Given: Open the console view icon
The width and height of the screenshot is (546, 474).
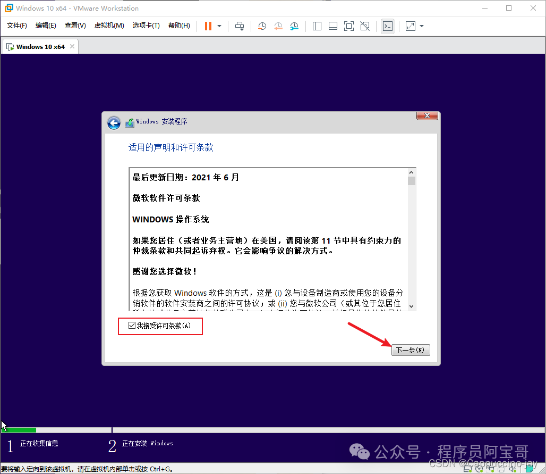Looking at the screenshot, I should click(388, 26).
